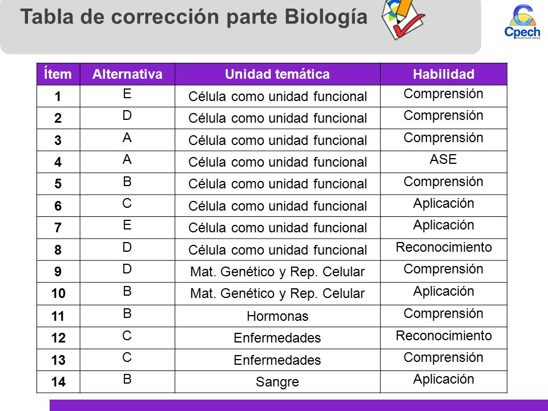The width and height of the screenshot is (548, 411).
Task: Click Enfermedades cell in row 12
Action: [277, 337]
